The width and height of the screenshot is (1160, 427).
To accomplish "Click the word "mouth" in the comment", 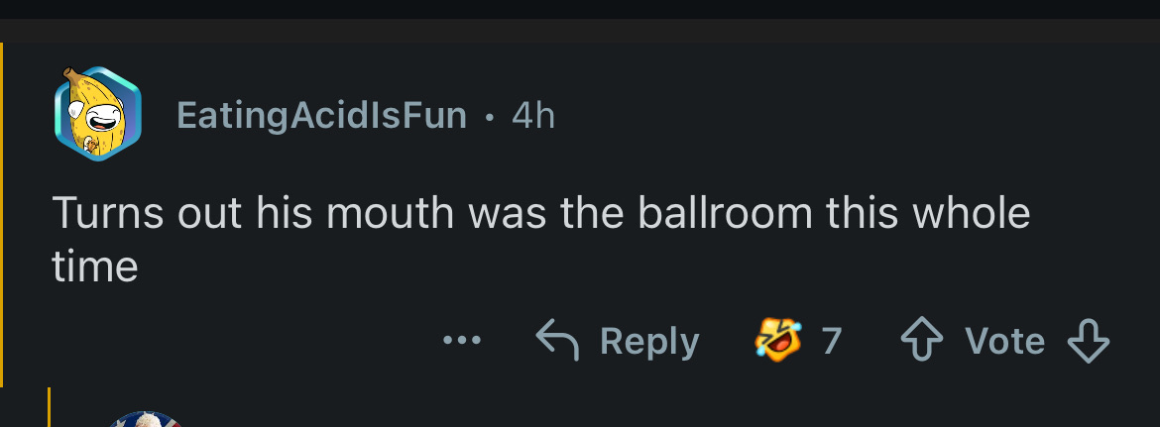I will 387,214.
